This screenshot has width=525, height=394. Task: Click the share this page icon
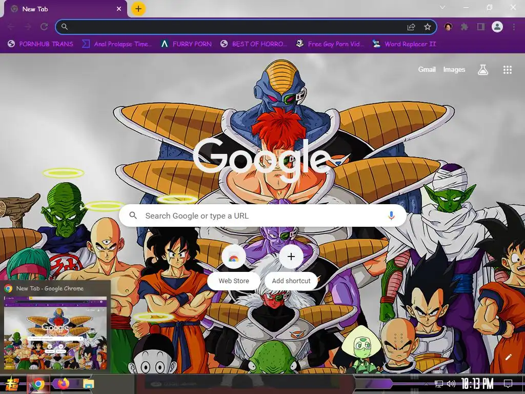click(411, 27)
